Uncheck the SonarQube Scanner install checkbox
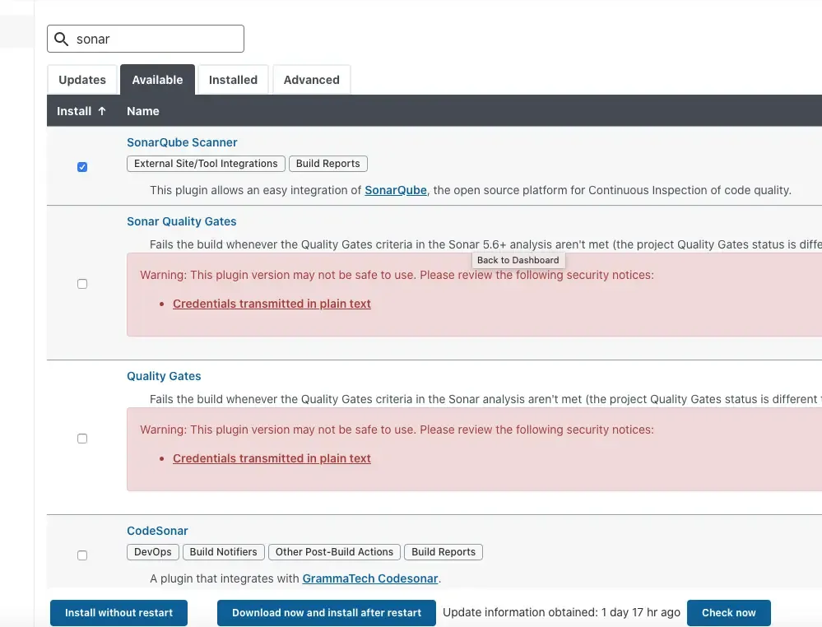Image resolution: width=822 pixels, height=627 pixels. click(82, 166)
